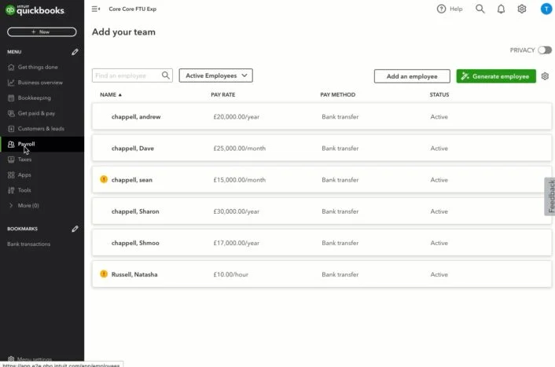Click pay rate £20,000.00/year
555x367 pixels.
[237, 116]
